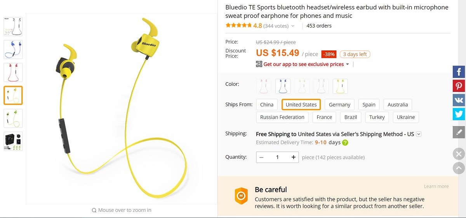Viewport: 466px width, 218px height.
Task: Click the pencil edit icon
Action: (459, 132)
